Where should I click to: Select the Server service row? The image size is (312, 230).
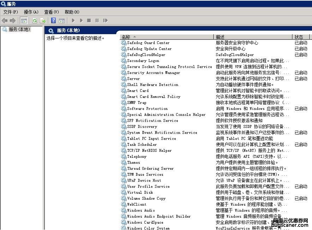(x=133, y=79)
